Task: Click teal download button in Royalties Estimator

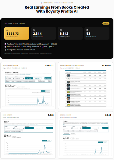Action: 48,78
